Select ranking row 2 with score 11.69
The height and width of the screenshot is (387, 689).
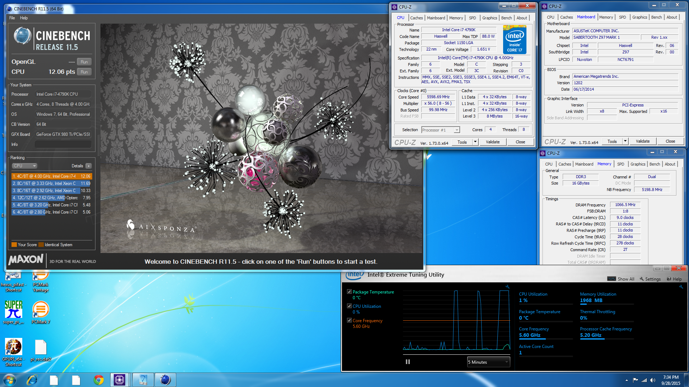click(52, 183)
